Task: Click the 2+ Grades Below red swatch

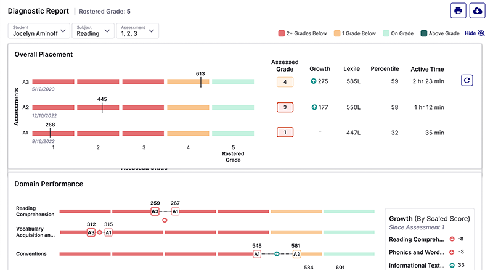Action: coord(281,33)
